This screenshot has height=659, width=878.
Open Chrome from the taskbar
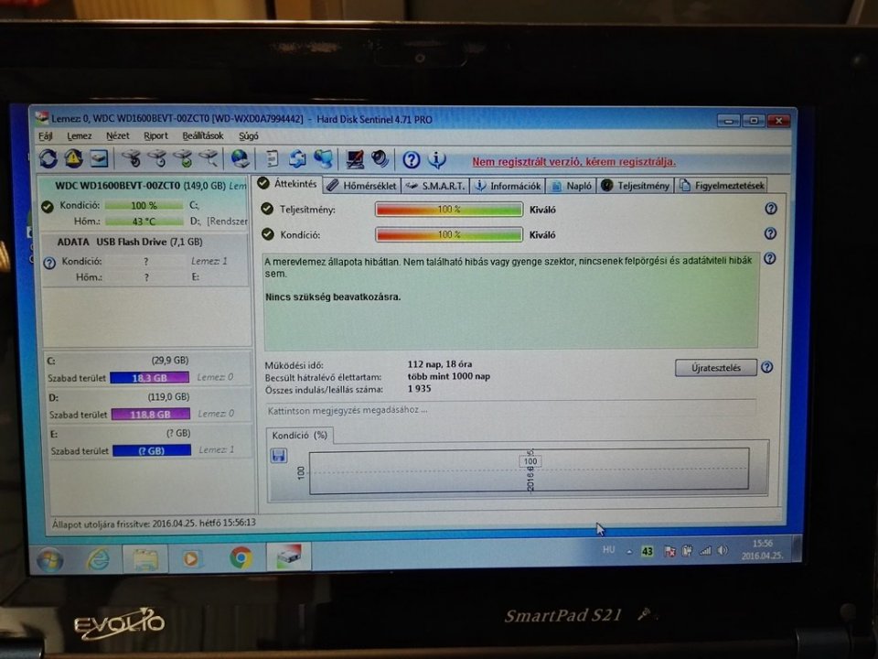241,558
